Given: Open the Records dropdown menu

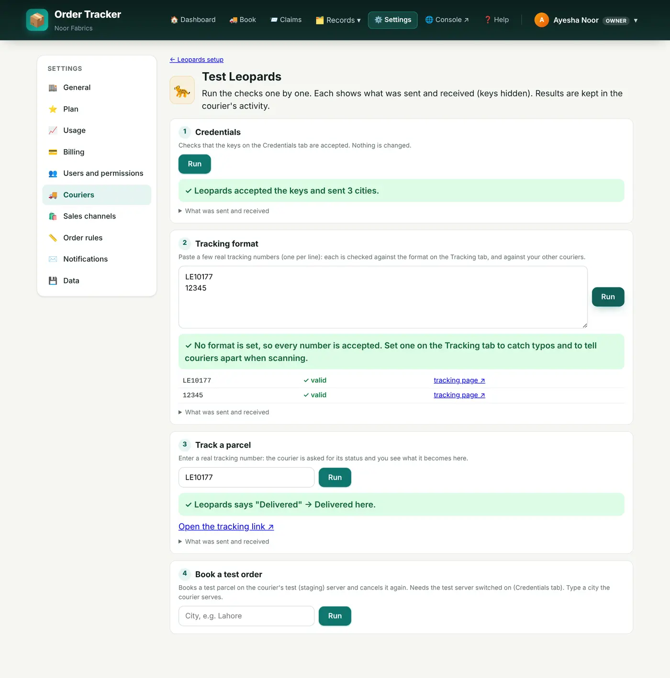Looking at the screenshot, I should (x=338, y=20).
